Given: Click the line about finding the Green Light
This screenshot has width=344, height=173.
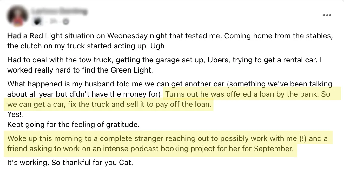Looking at the screenshot, I should [x=80, y=70].
